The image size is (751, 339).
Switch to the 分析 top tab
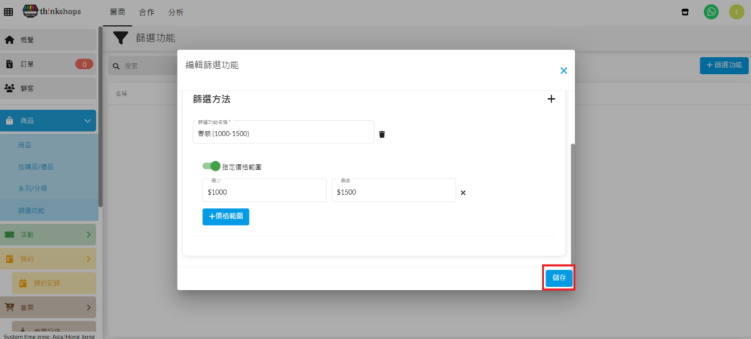click(176, 12)
